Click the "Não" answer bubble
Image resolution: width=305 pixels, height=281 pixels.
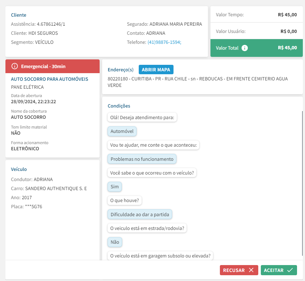[x=115, y=242]
